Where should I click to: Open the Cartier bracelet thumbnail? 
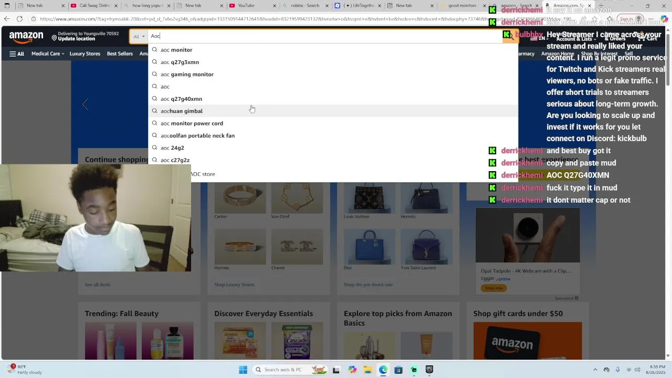[x=240, y=198]
